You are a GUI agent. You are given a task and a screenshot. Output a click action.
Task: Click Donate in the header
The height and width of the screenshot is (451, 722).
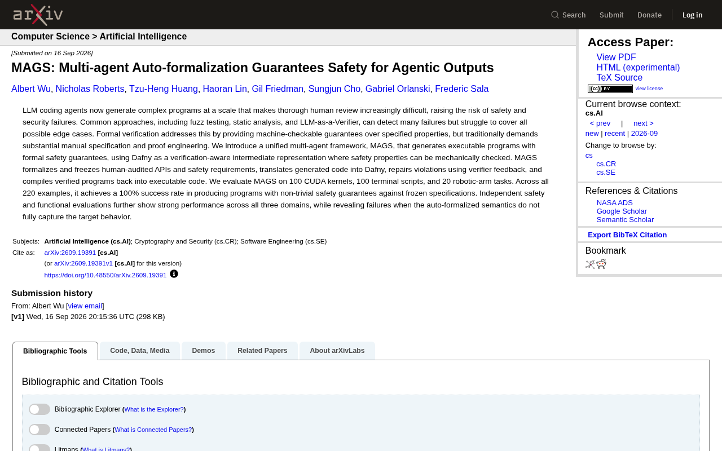649,15
